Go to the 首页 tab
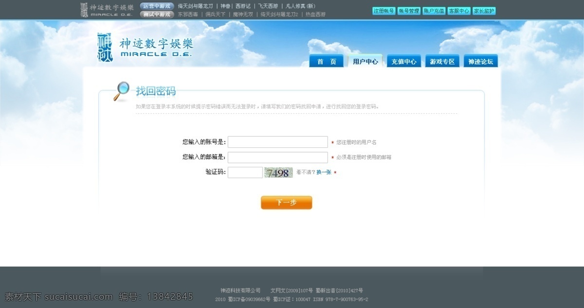584x308 pixels. pyautogui.click(x=327, y=61)
